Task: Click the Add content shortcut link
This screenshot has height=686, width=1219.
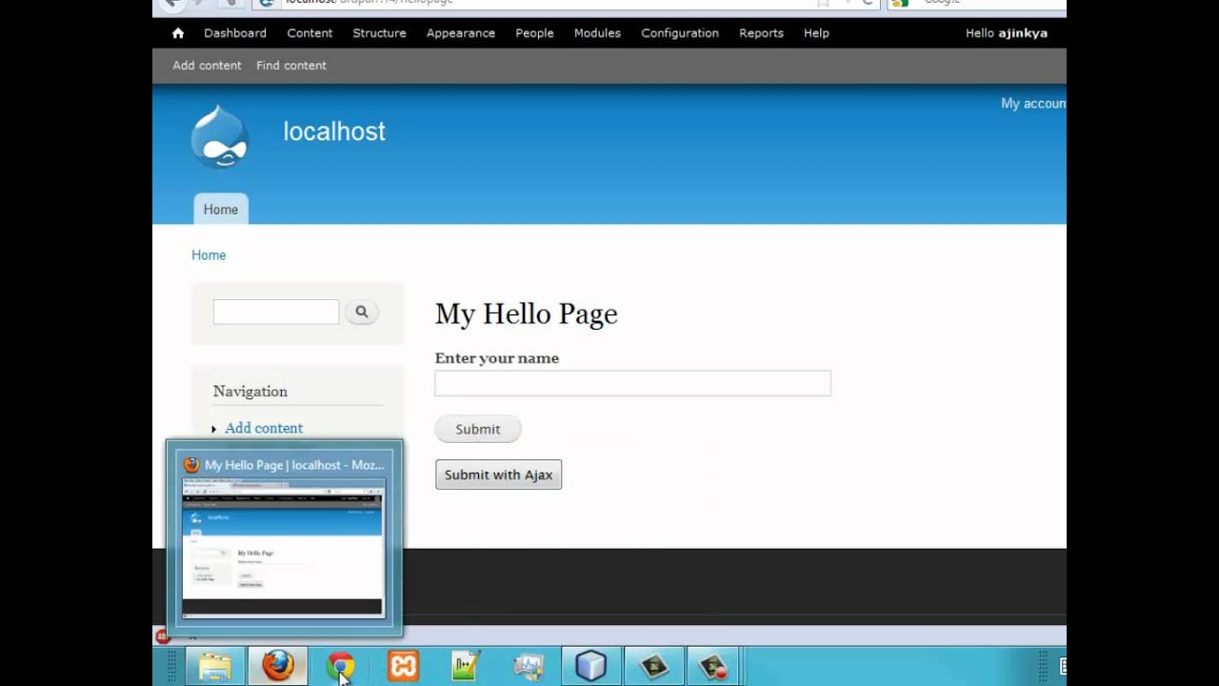Action: pyautogui.click(x=207, y=66)
